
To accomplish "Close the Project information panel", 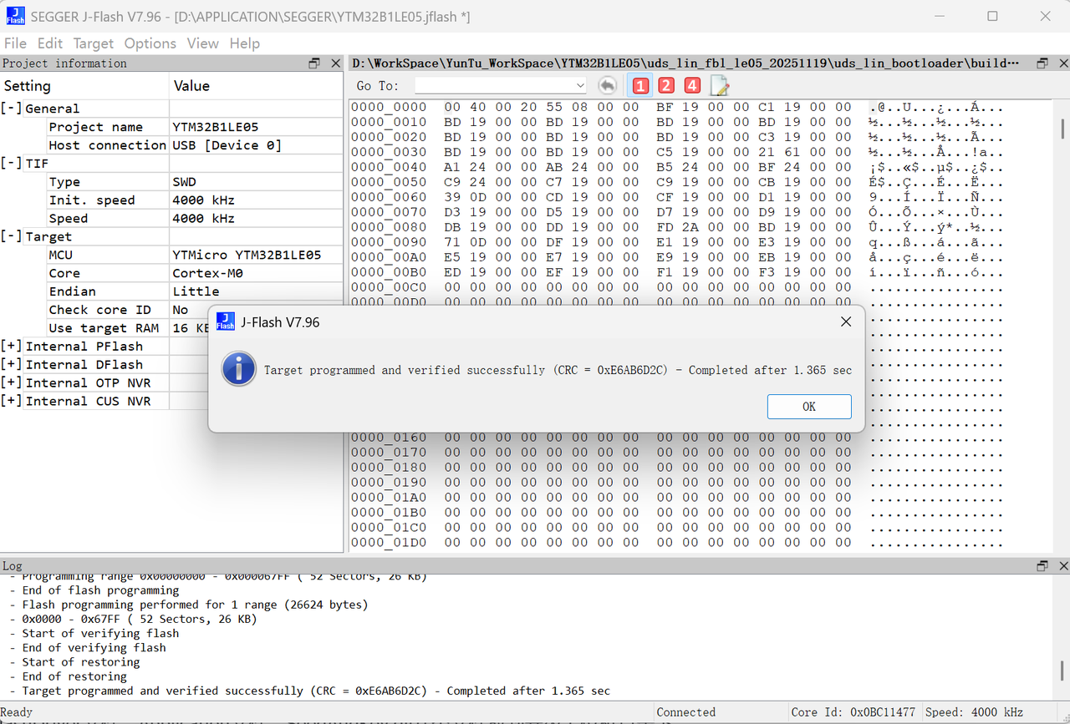I will [335, 63].
